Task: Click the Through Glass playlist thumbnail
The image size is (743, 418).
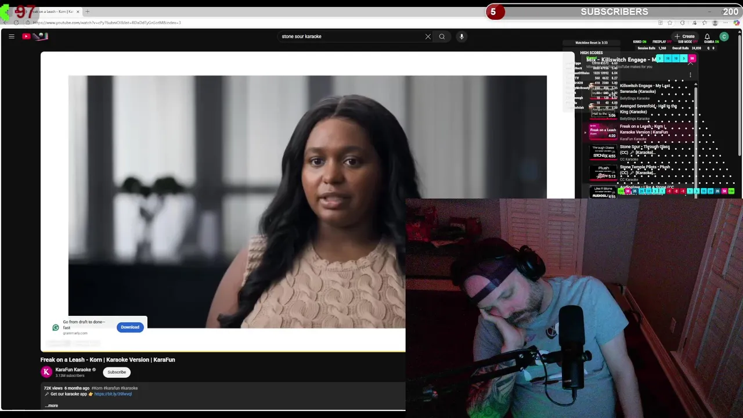Action: [603, 152]
